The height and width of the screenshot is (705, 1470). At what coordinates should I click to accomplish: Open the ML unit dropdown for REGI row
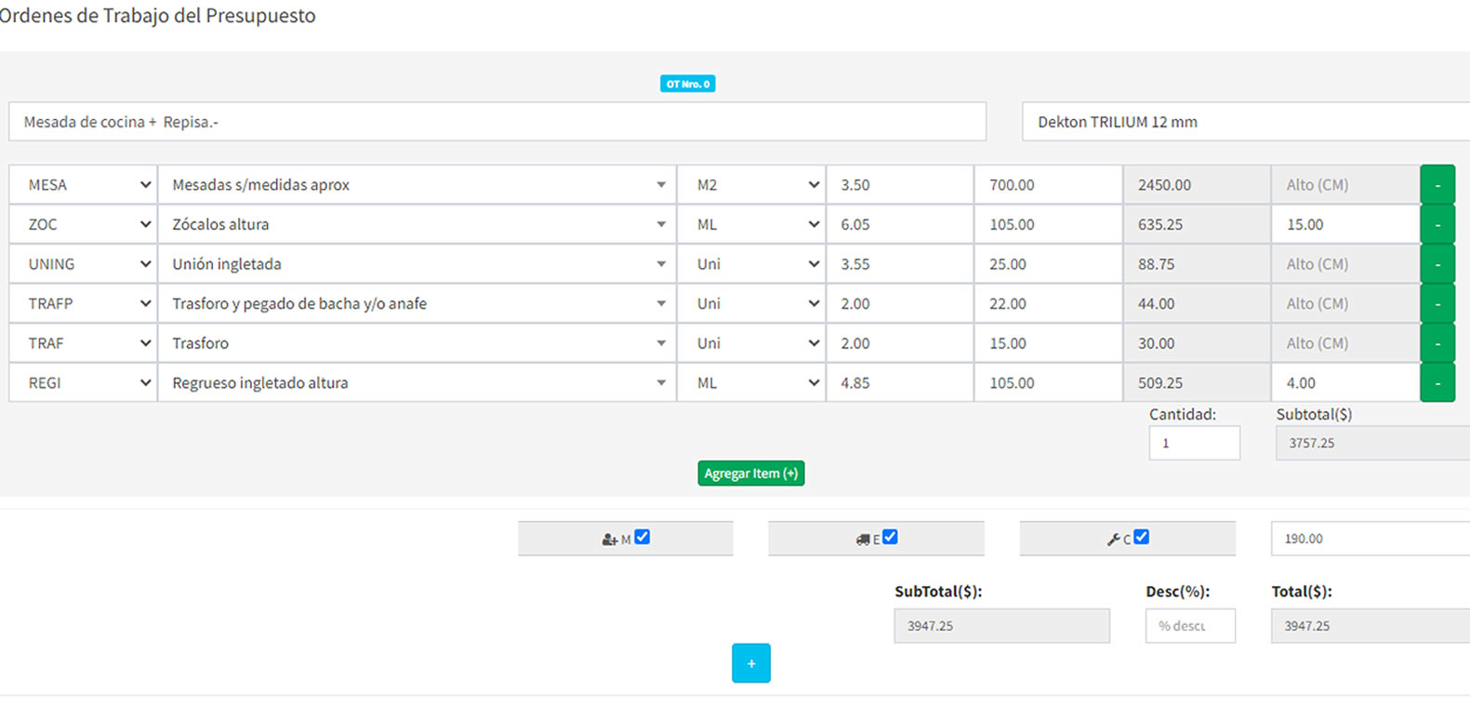[x=751, y=383]
